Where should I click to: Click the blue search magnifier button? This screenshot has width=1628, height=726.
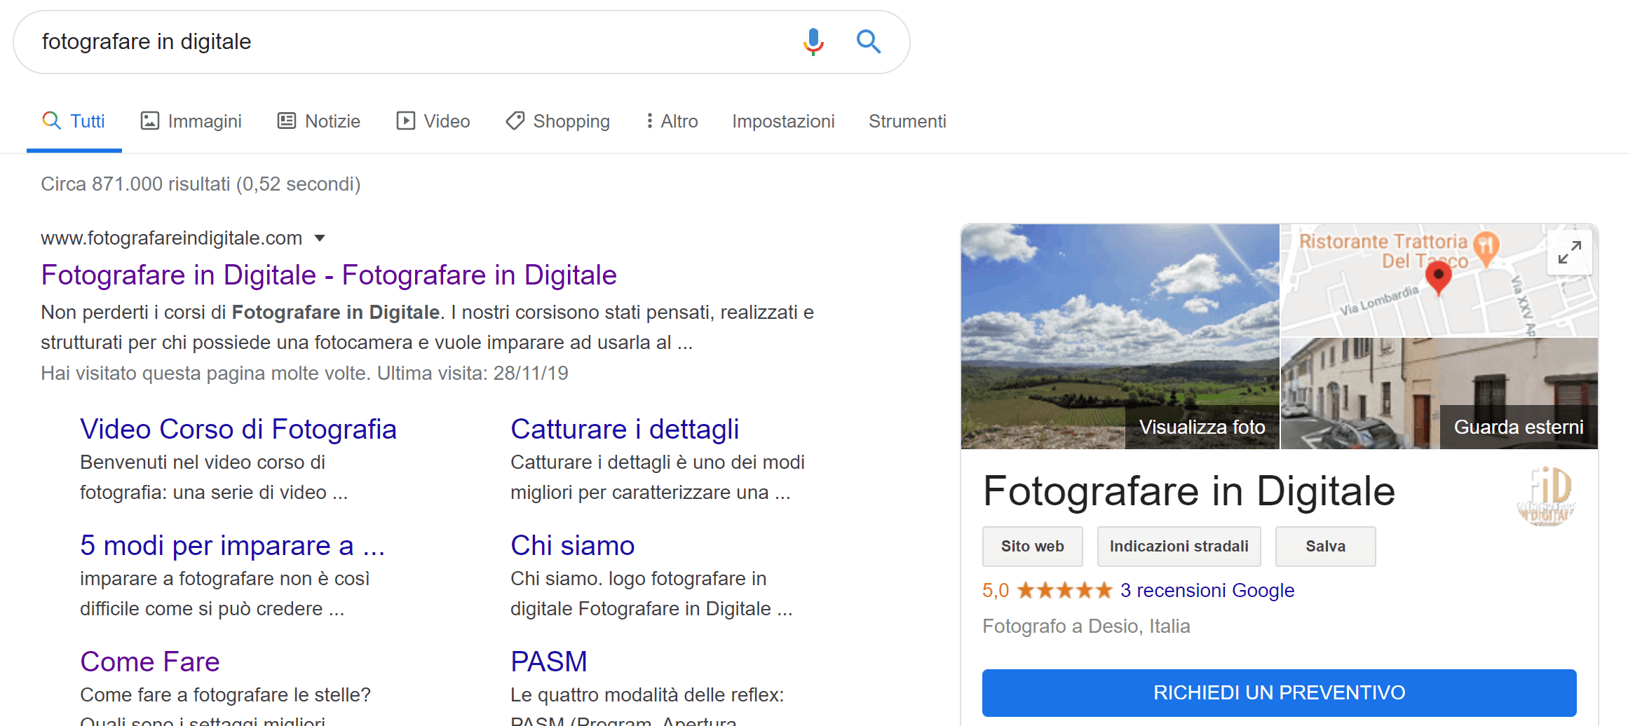pos(868,41)
